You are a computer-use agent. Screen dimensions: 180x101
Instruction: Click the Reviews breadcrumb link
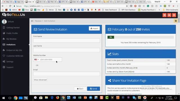coord(38,21)
